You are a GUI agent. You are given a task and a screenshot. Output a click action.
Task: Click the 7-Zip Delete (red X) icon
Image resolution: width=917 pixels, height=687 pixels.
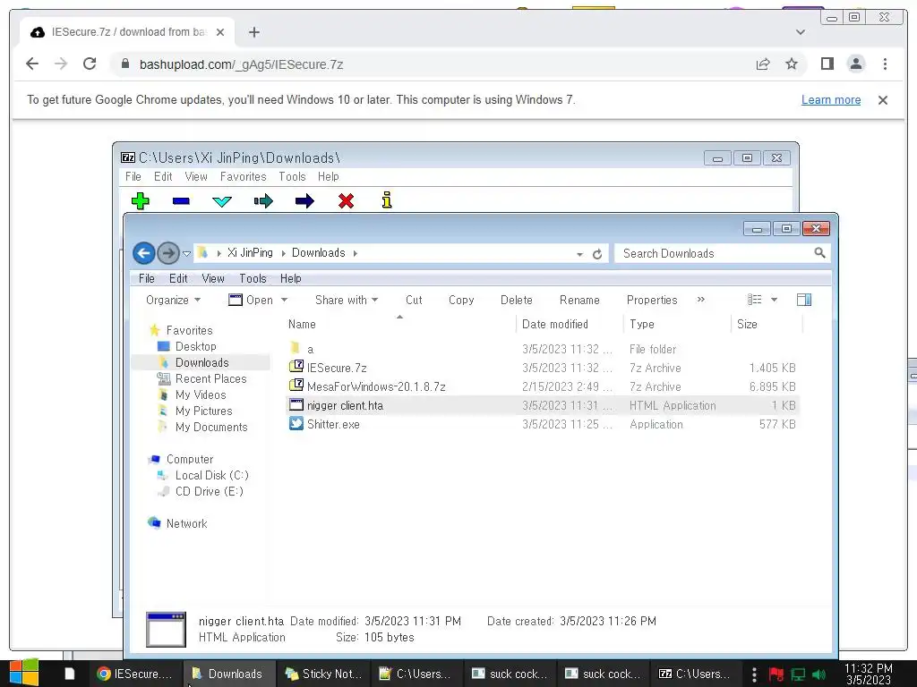[x=347, y=201]
